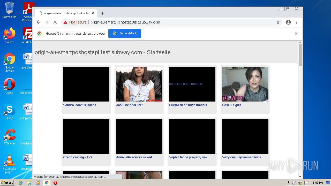The width and height of the screenshot is (331, 186).
Task: Select the FileZilla desktop shortcut
Action: [x=27, y=36]
